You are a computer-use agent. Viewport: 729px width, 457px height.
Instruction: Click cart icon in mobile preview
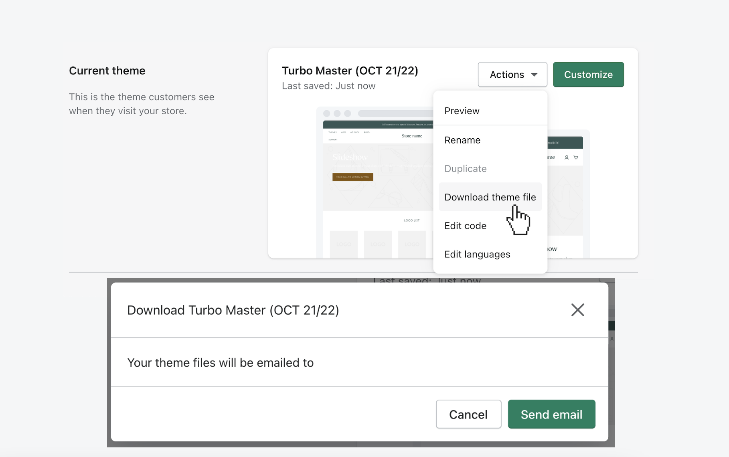click(x=576, y=158)
